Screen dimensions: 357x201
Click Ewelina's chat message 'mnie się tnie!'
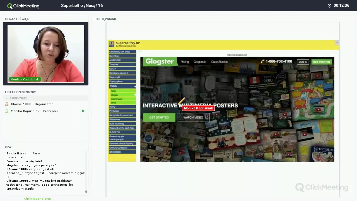pos(24,161)
